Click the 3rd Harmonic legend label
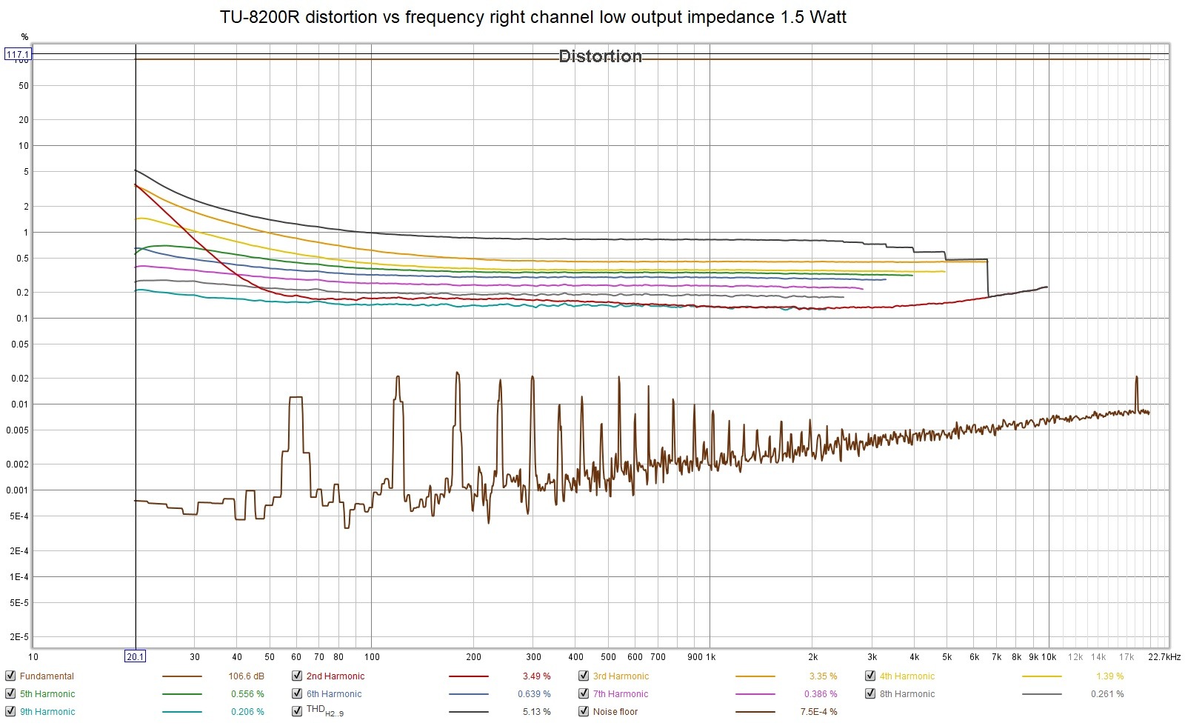The image size is (1185, 726). click(x=621, y=676)
